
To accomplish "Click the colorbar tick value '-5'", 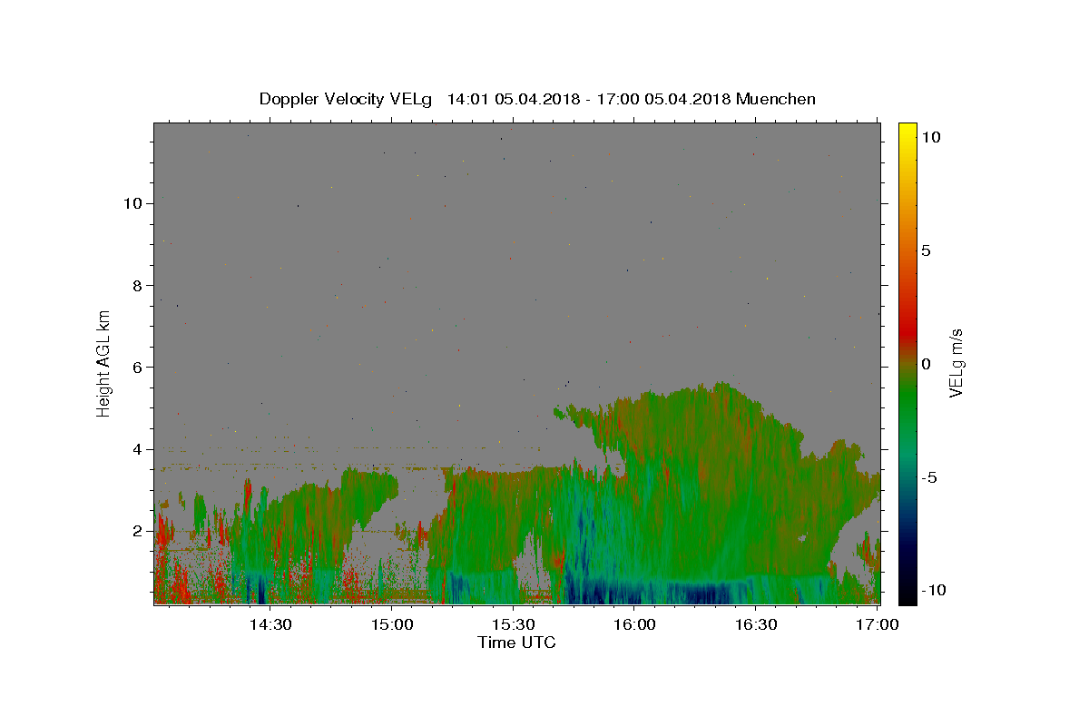I will click(x=928, y=477).
